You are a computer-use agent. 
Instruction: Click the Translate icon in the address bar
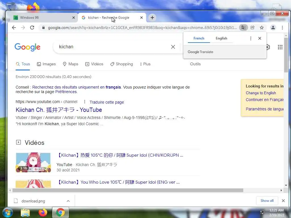pos(243,28)
